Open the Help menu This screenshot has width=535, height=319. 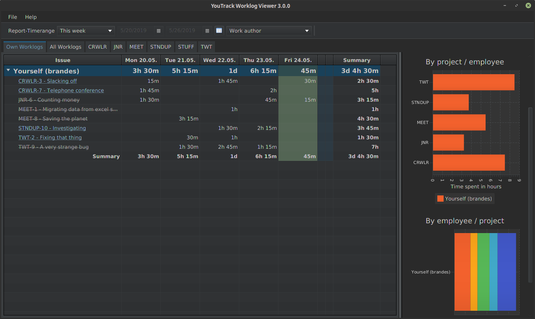tap(31, 17)
